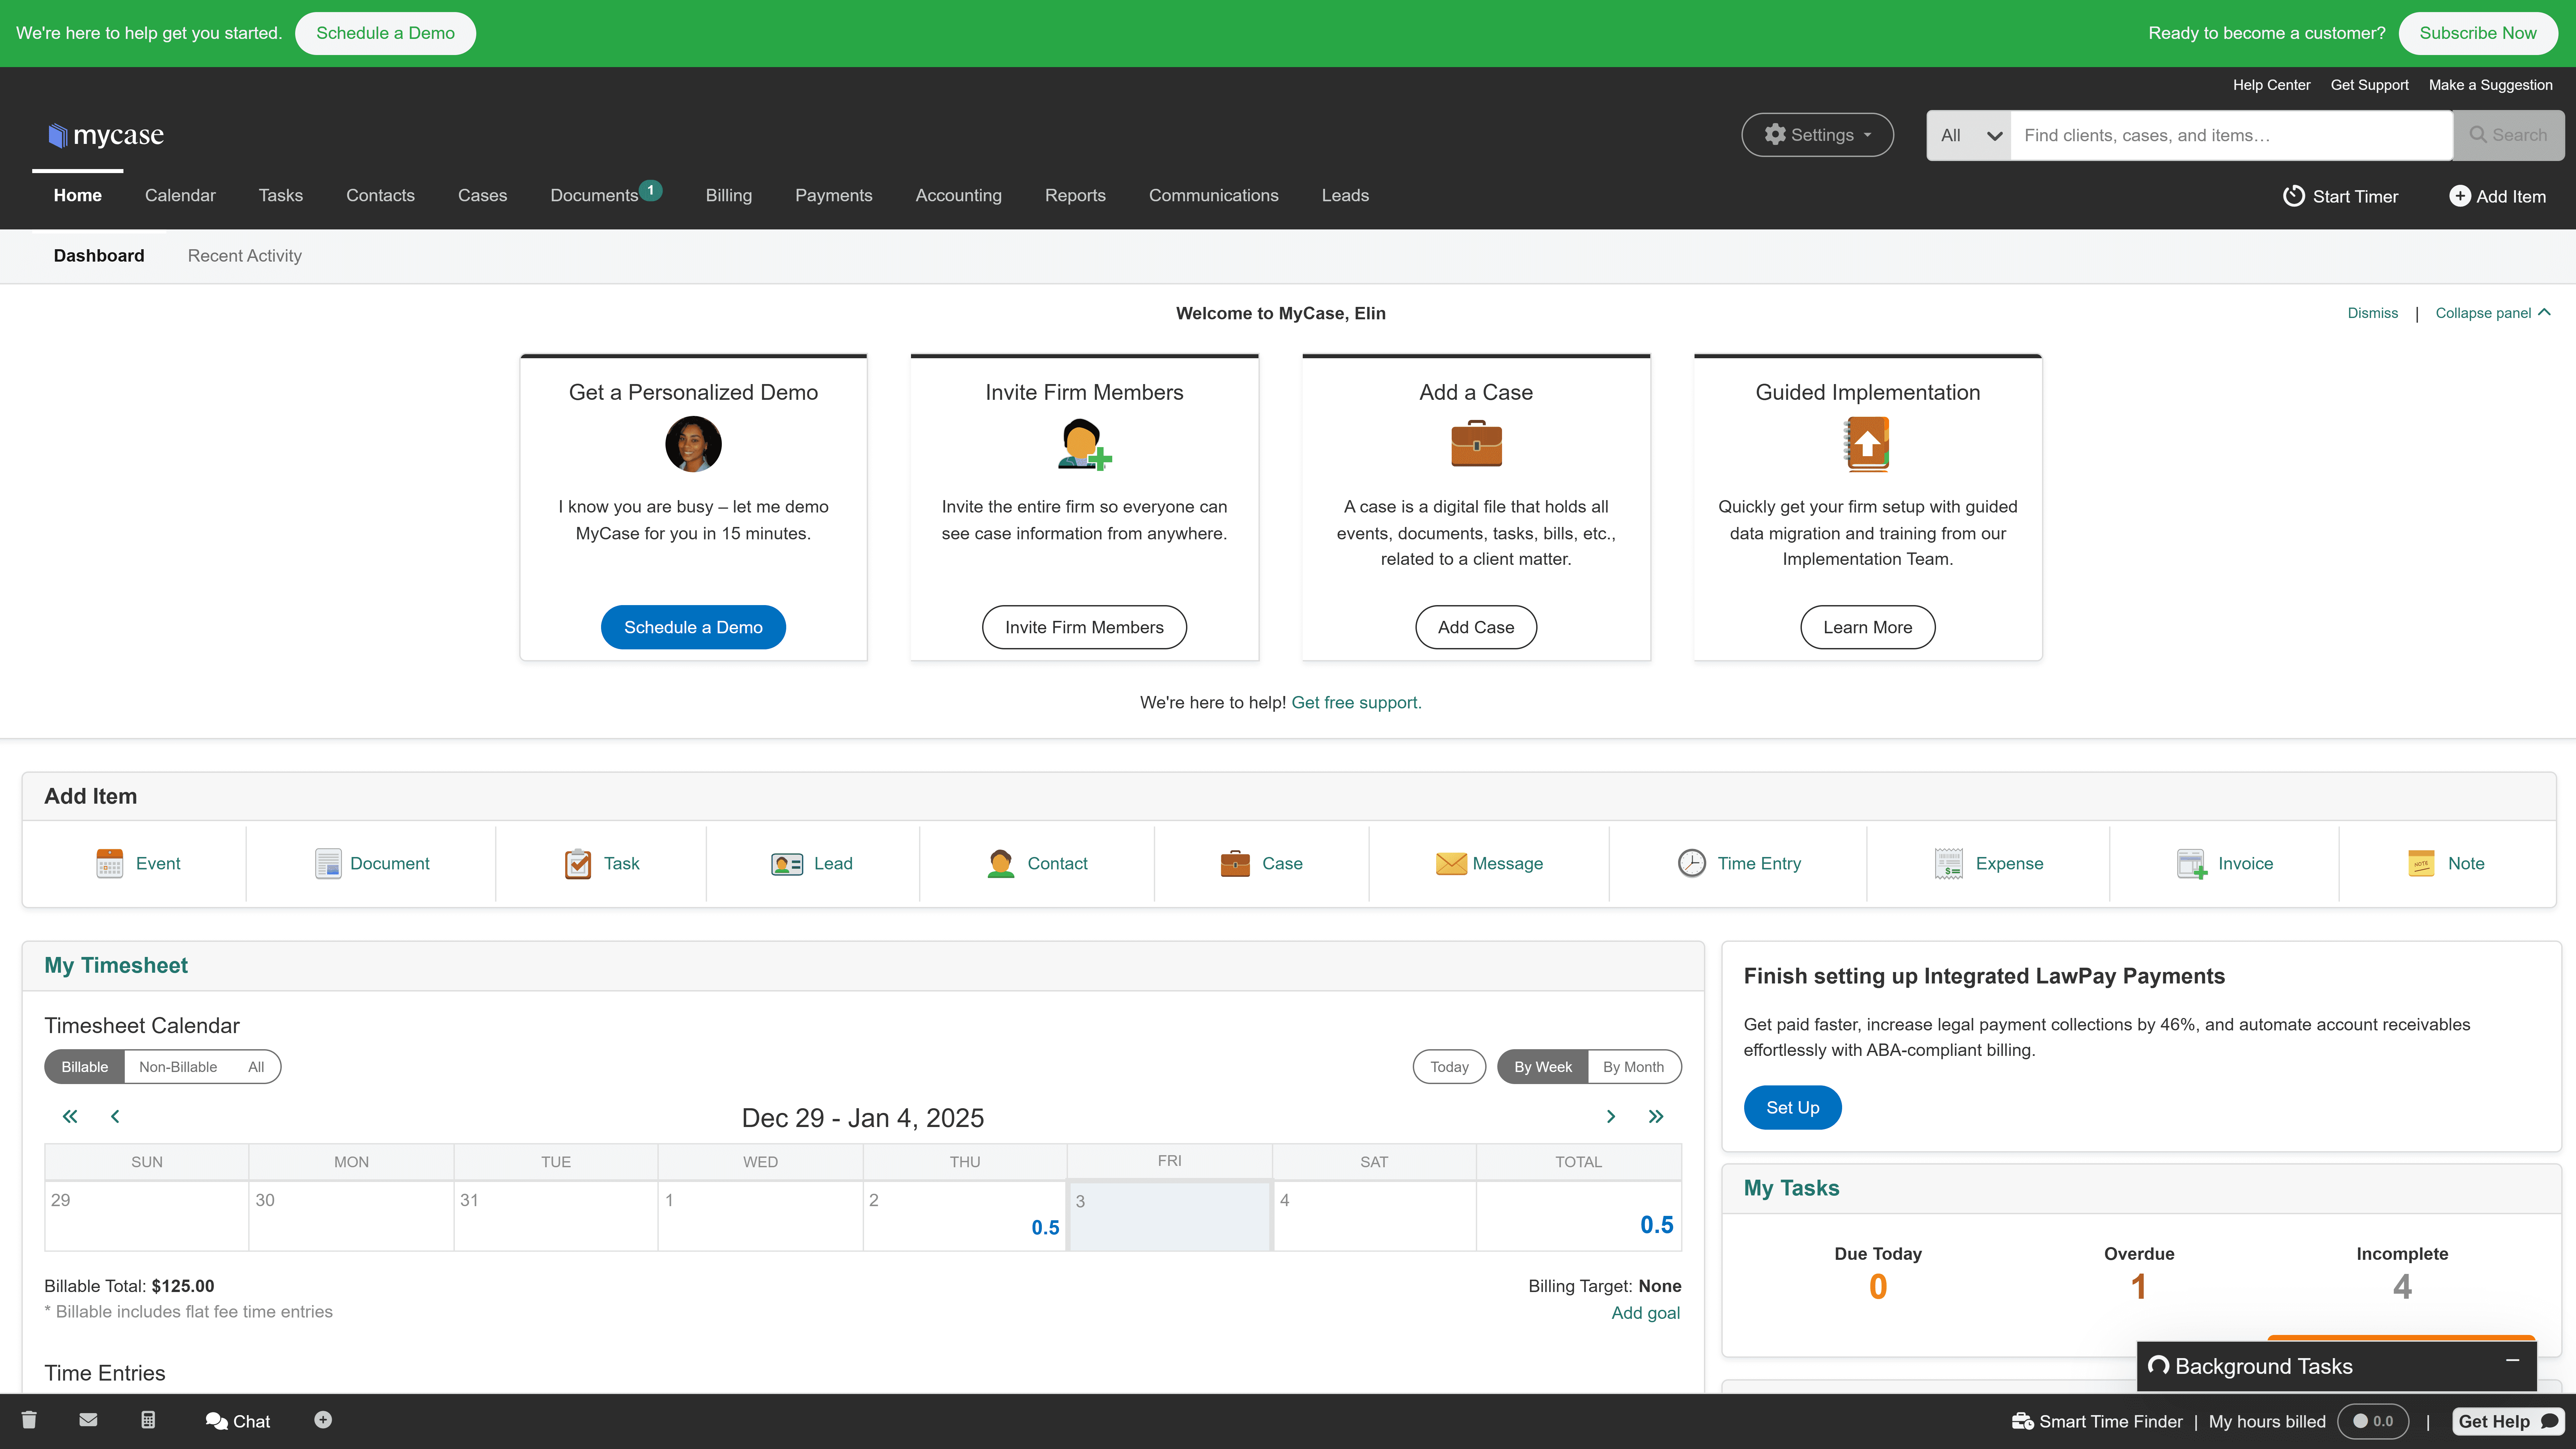Click the Add Case button
Viewport: 2576px width, 1449px height.
1476,627
